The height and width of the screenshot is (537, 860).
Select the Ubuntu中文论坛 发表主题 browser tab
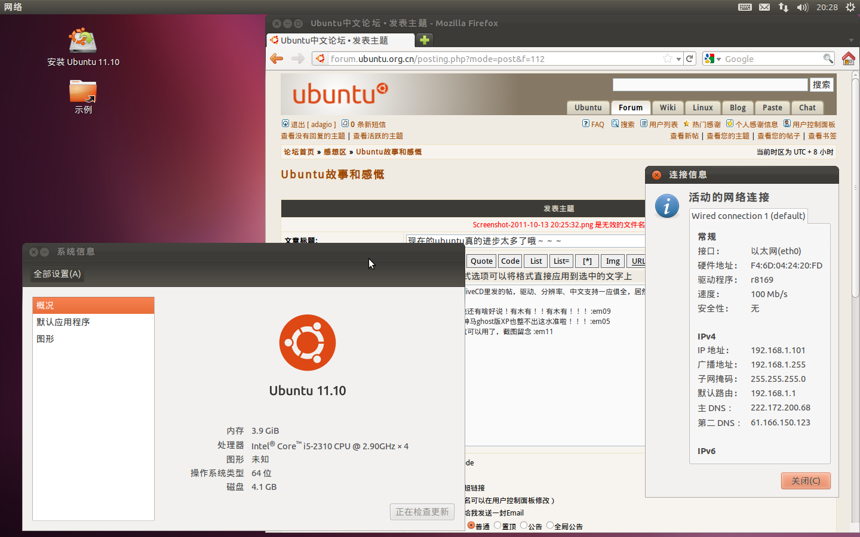click(x=340, y=41)
